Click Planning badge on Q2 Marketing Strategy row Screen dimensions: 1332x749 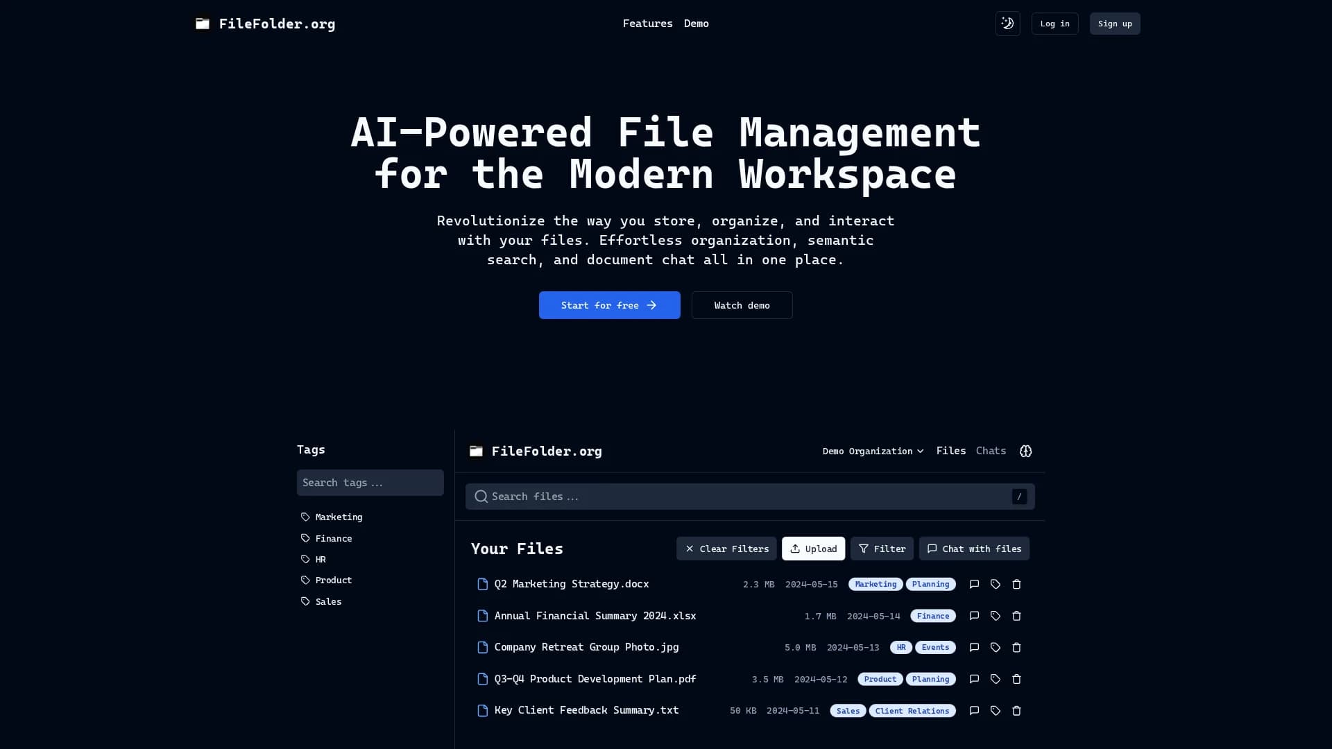[x=930, y=584]
